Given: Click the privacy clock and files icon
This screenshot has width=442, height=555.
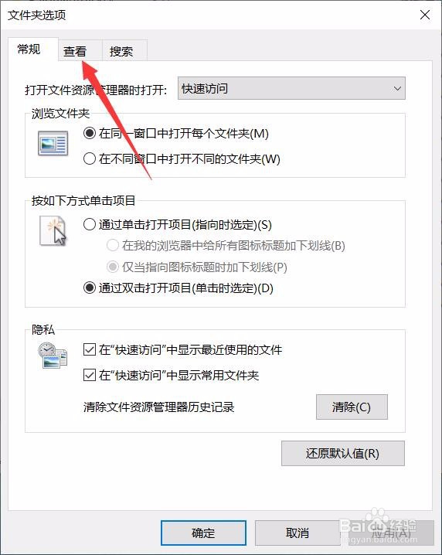Looking at the screenshot, I should pos(53,356).
